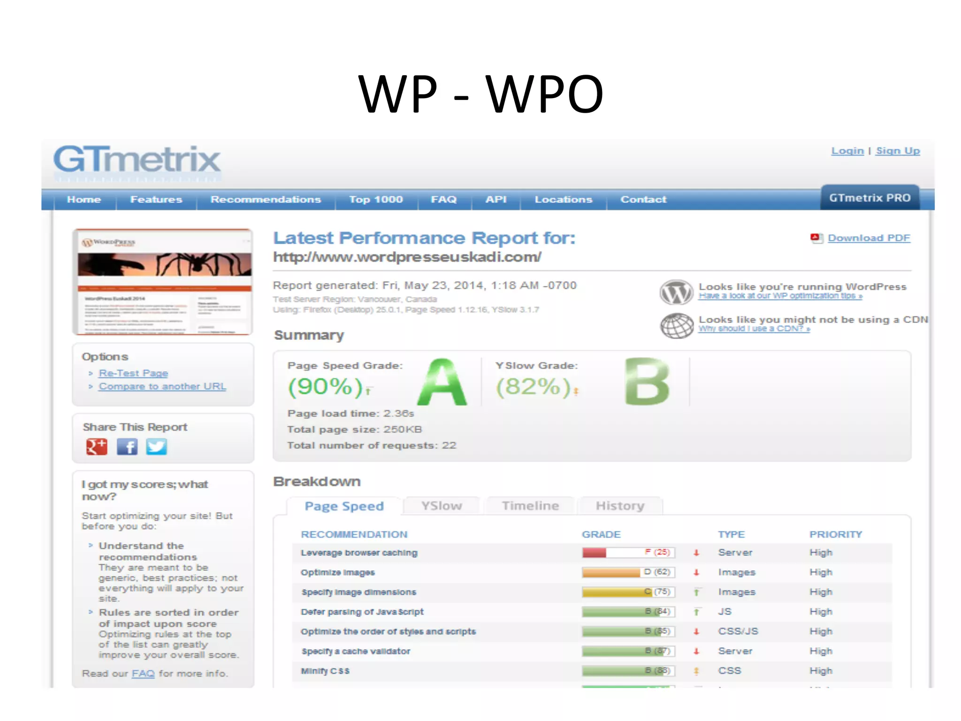The width and height of the screenshot is (961, 721).
Task: Click the Total page size: 250KB text
Action: coord(355,430)
